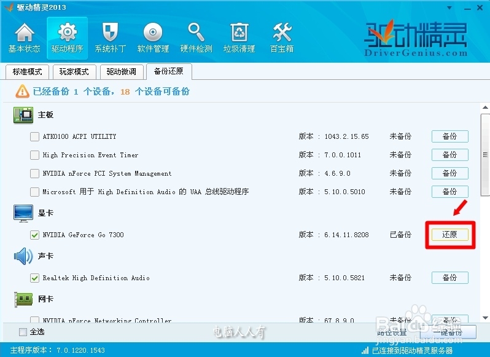Screen dimensions: 490x357
Task: Click the 显卡 monitor category icon
Action: [x=23, y=213]
